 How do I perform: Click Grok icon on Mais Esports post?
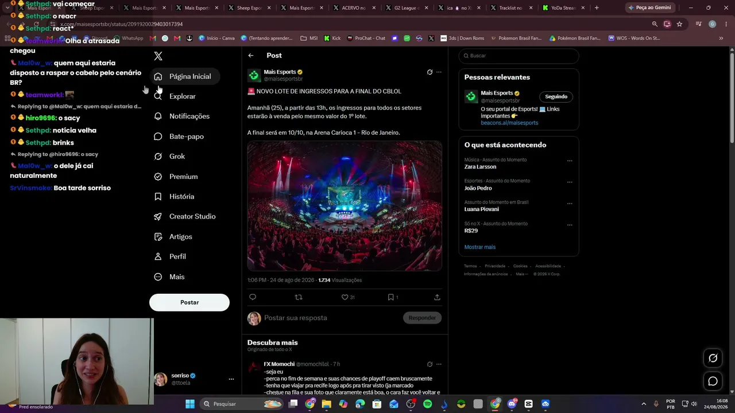pyautogui.click(x=430, y=72)
